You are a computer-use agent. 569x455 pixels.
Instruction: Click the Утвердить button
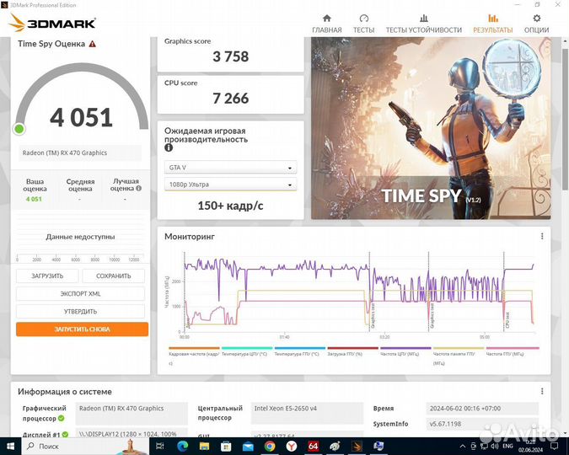pyautogui.click(x=80, y=311)
